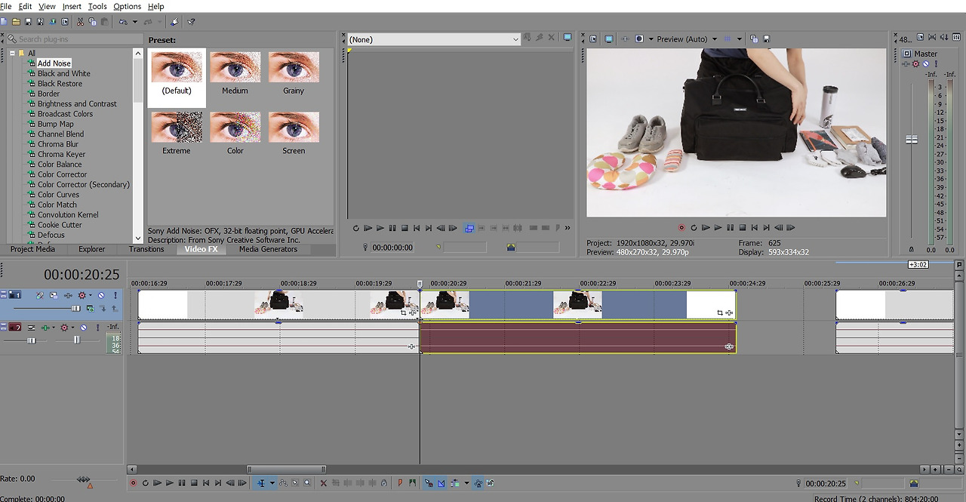Screen dimensions: 966x502
Task: Collapse the All plug-ins folder
Action: pos(12,53)
